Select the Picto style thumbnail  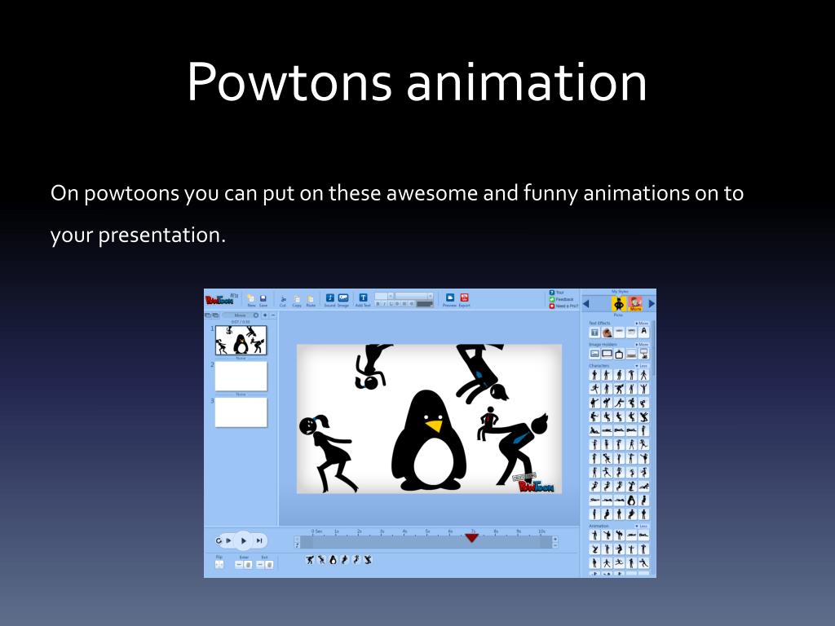[x=619, y=303]
